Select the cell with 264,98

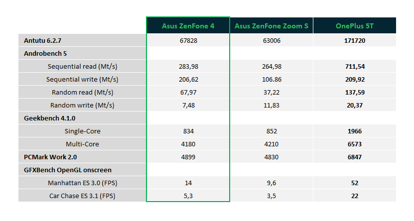272,66
